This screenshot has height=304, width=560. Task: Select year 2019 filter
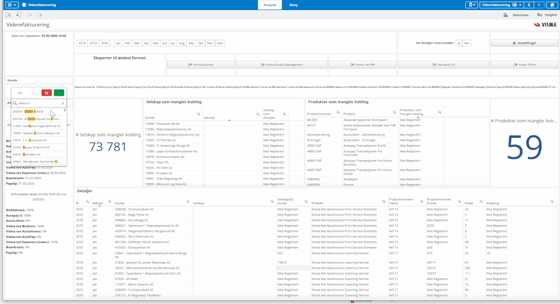(x=93, y=43)
